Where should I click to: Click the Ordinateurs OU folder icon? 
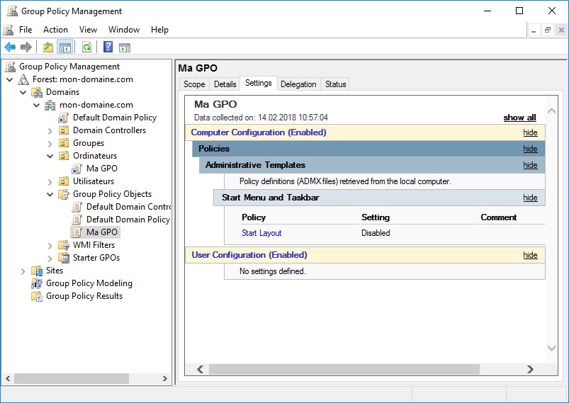[64, 156]
